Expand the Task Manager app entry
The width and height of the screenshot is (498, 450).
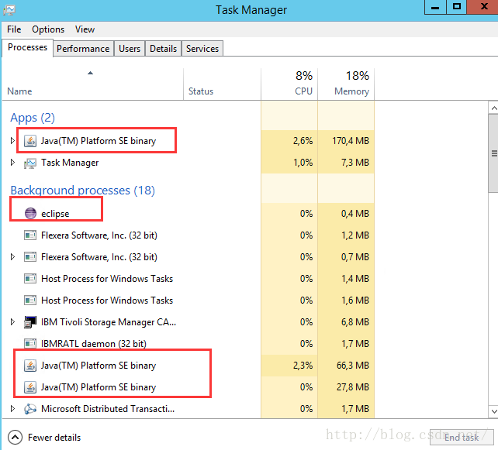click(12, 163)
